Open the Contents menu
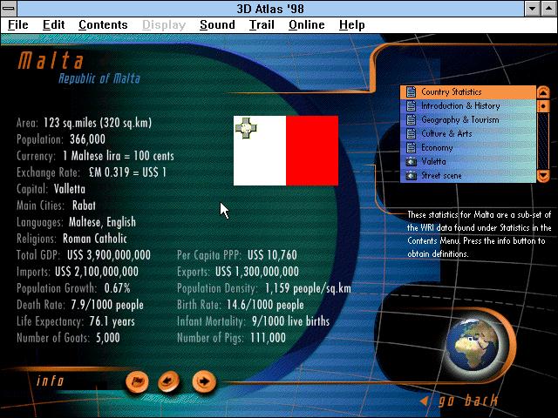Image resolution: width=558 pixels, height=418 pixels. pyautogui.click(x=103, y=25)
